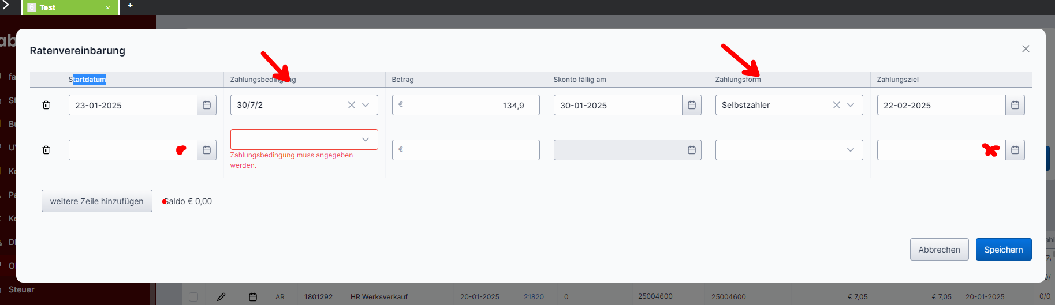1055x305 pixels.
Task: Open the empty Zahlungsform dropdown
Action: [x=789, y=150]
